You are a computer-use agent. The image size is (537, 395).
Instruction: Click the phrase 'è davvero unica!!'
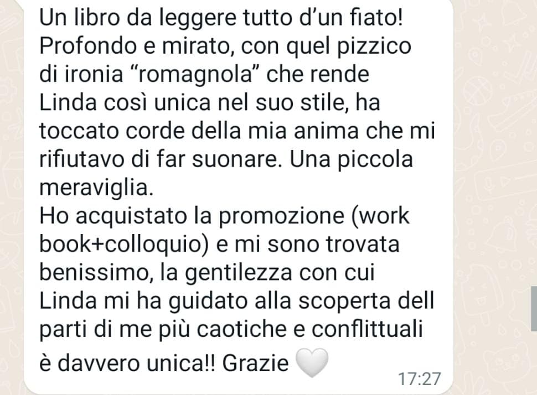click(x=128, y=363)
